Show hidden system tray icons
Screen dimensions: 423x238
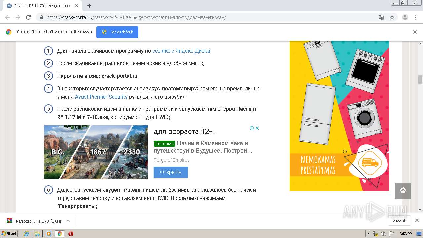tap(368, 234)
